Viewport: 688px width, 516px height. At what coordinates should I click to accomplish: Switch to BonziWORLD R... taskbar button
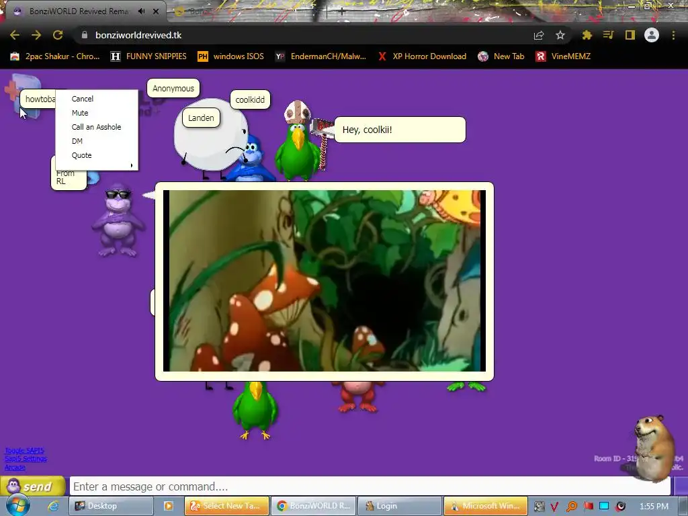[x=313, y=506]
